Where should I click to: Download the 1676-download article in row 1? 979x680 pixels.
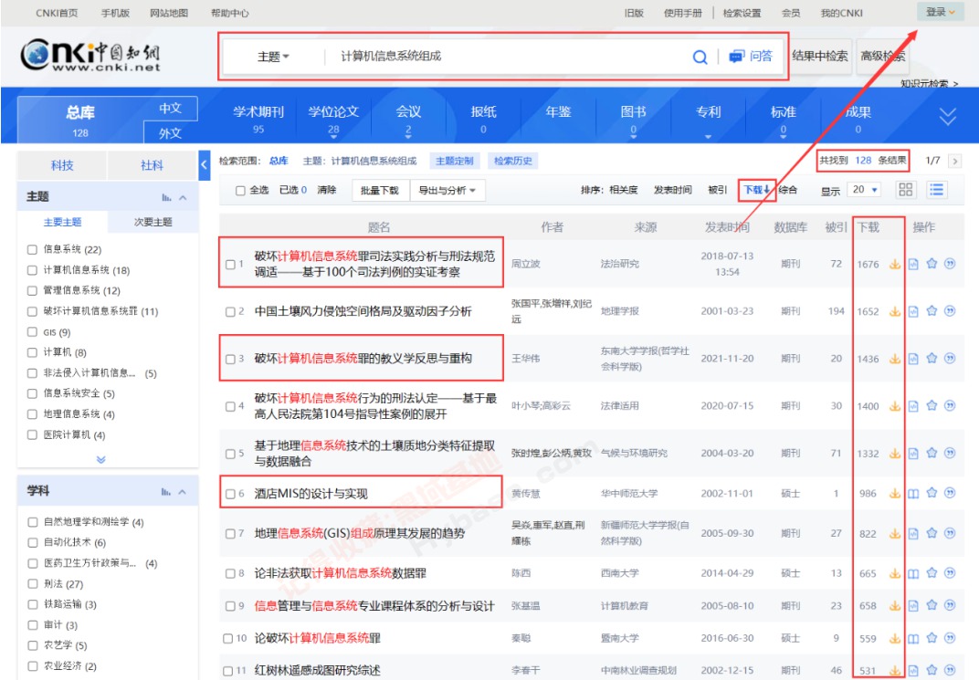895,264
